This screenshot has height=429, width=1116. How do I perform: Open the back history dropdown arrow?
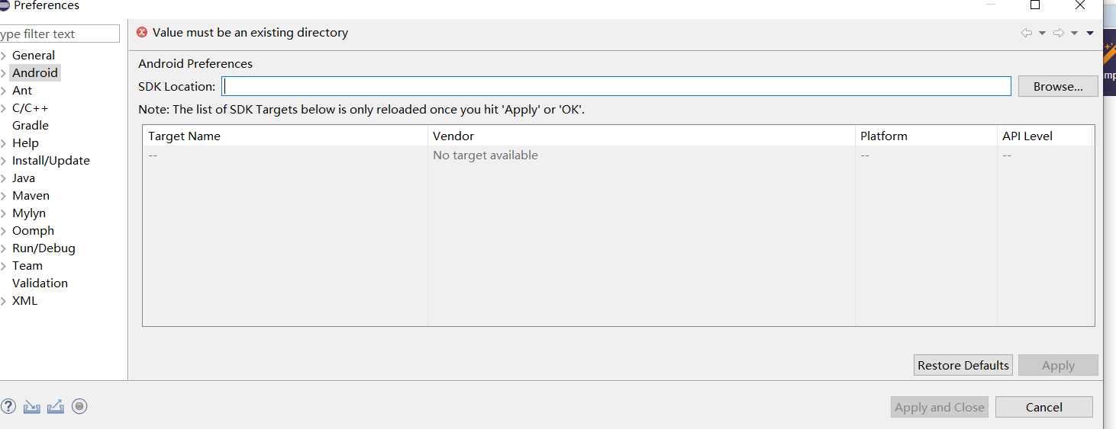[x=1042, y=33]
